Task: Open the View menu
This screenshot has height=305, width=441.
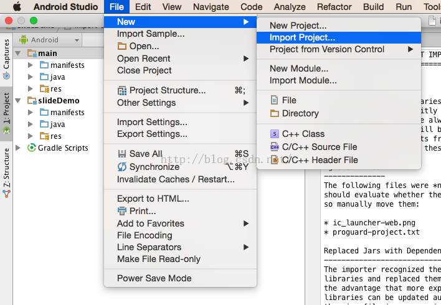Action: 172,6
